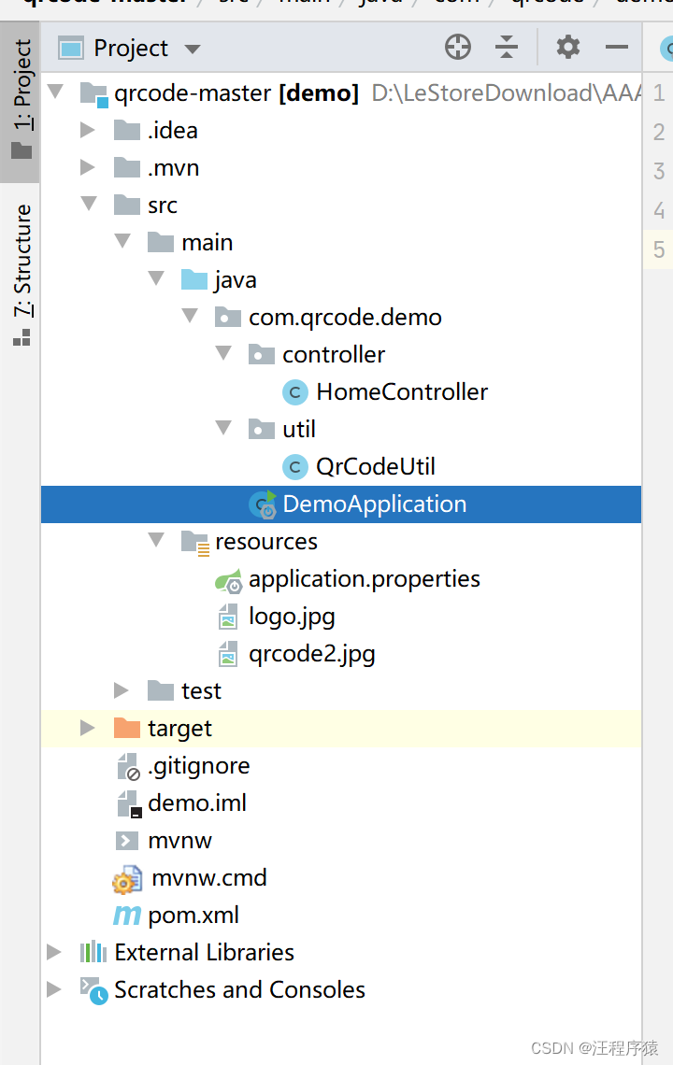Click the qrcode2.jpg image file icon

228,654
